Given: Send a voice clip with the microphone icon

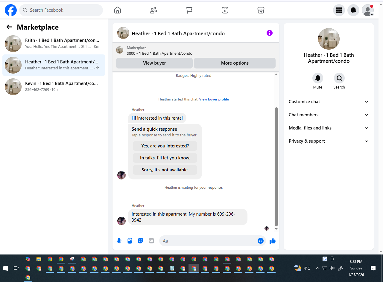Looking at the screenshot, I should click(x=119, y=241).
